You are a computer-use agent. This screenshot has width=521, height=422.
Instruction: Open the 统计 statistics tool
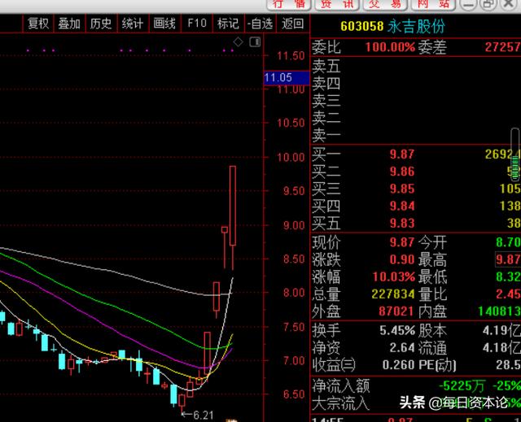point(133,24)
